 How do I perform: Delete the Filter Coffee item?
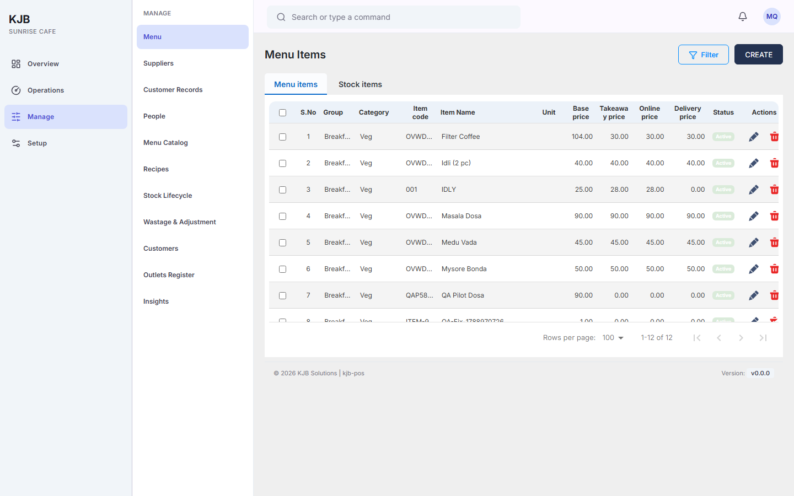774,137
